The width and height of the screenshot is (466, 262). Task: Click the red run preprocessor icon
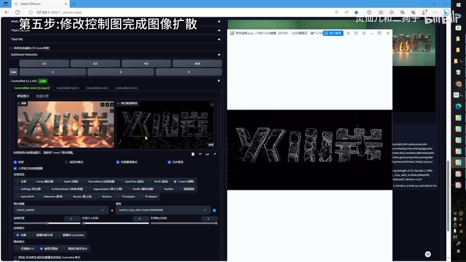pyautogui.click(x=112, y=210)
